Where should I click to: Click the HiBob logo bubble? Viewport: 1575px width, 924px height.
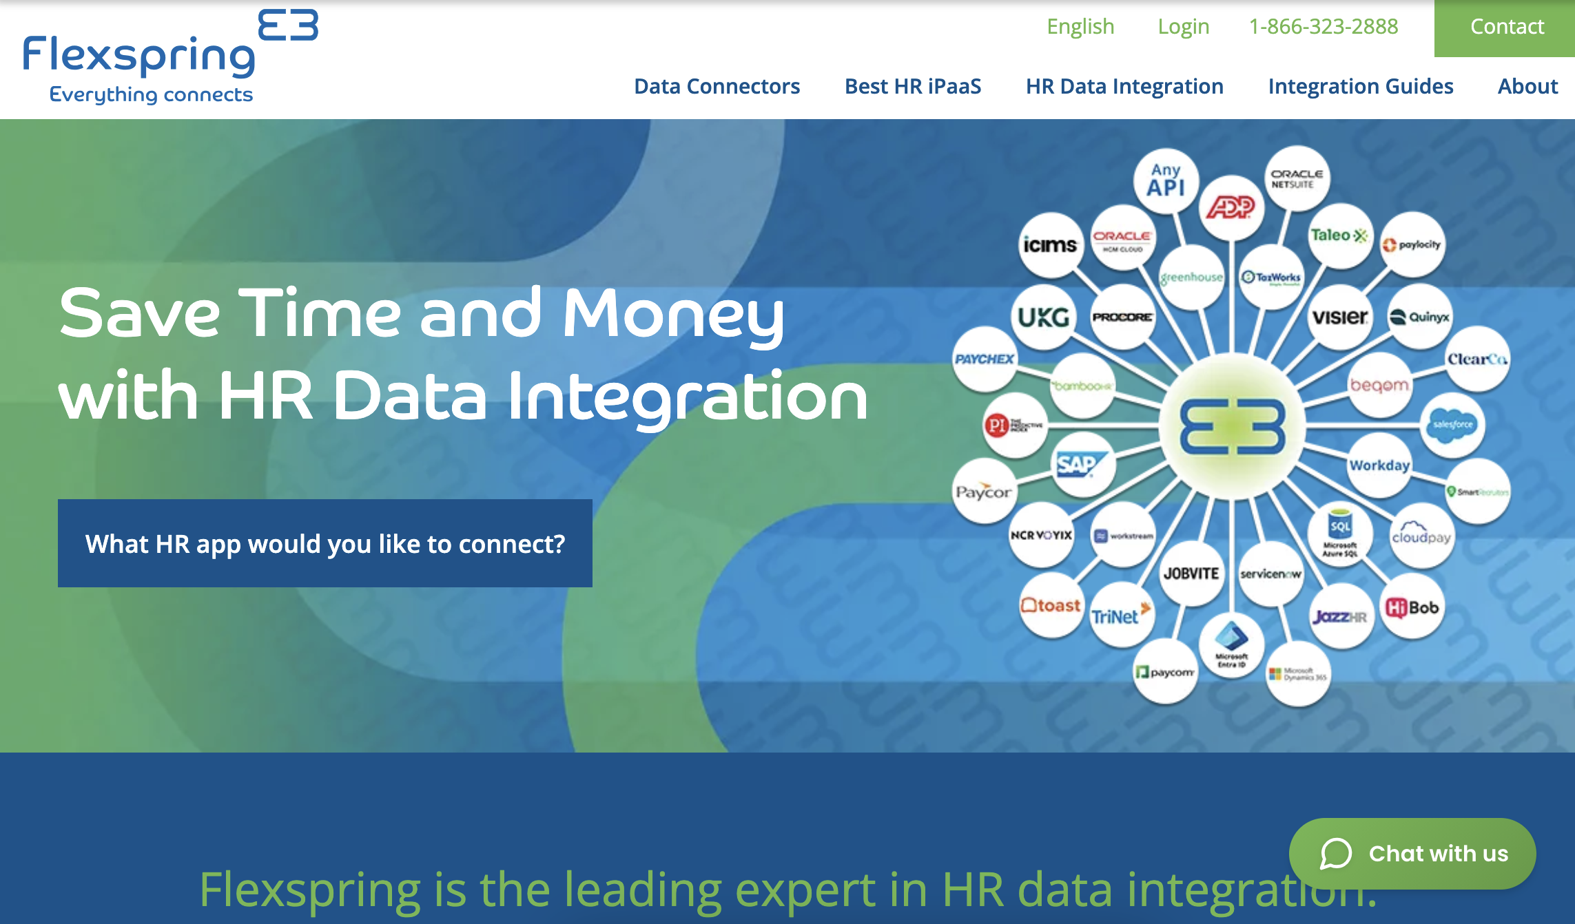(x=1412, y=607)
